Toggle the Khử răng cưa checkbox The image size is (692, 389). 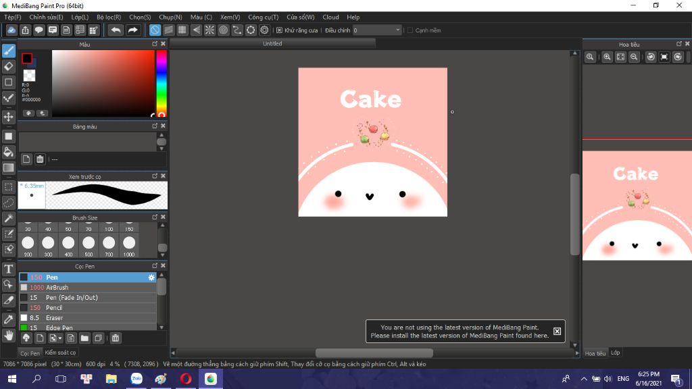[280, 30]
